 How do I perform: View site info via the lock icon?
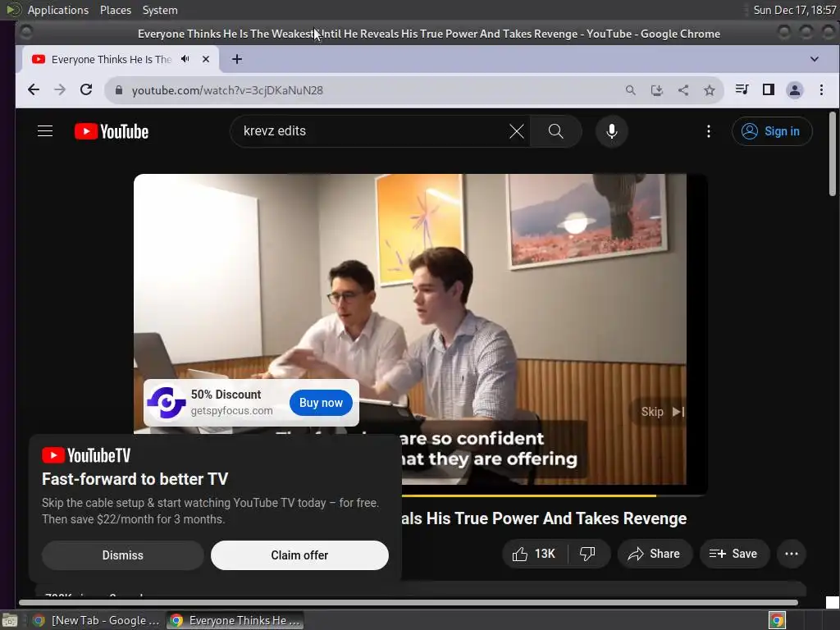pos(119,90)
